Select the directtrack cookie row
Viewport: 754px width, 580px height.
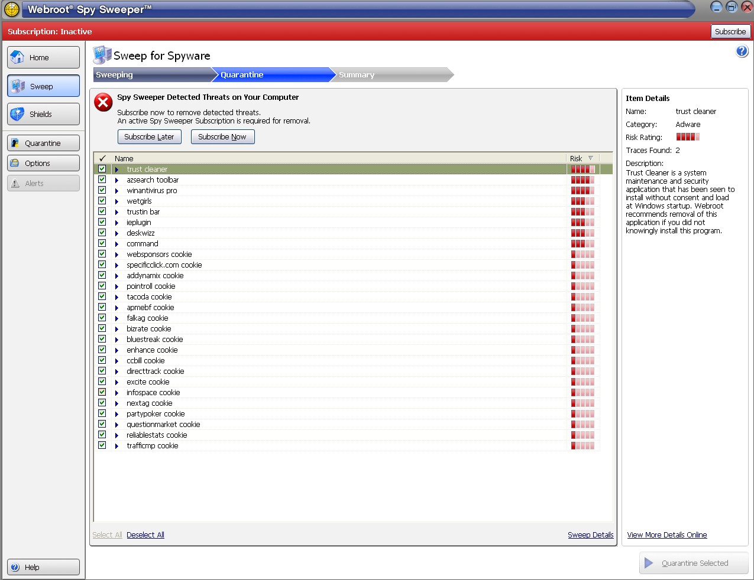click(347, 371)
